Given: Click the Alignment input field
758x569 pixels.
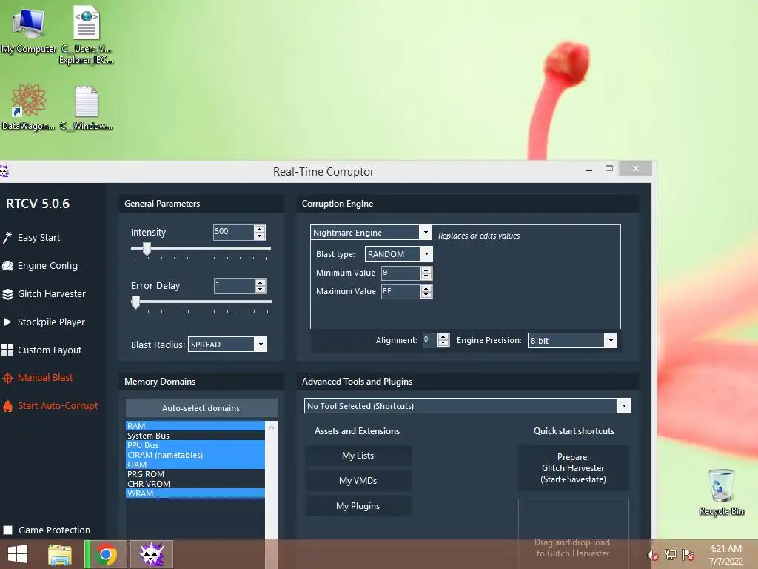Looking at the screenshot, I should point(430,339).
